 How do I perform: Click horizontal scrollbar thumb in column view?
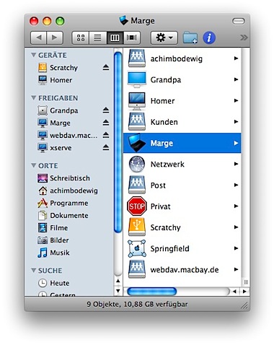pyautogui.click(x=151, y=292)
